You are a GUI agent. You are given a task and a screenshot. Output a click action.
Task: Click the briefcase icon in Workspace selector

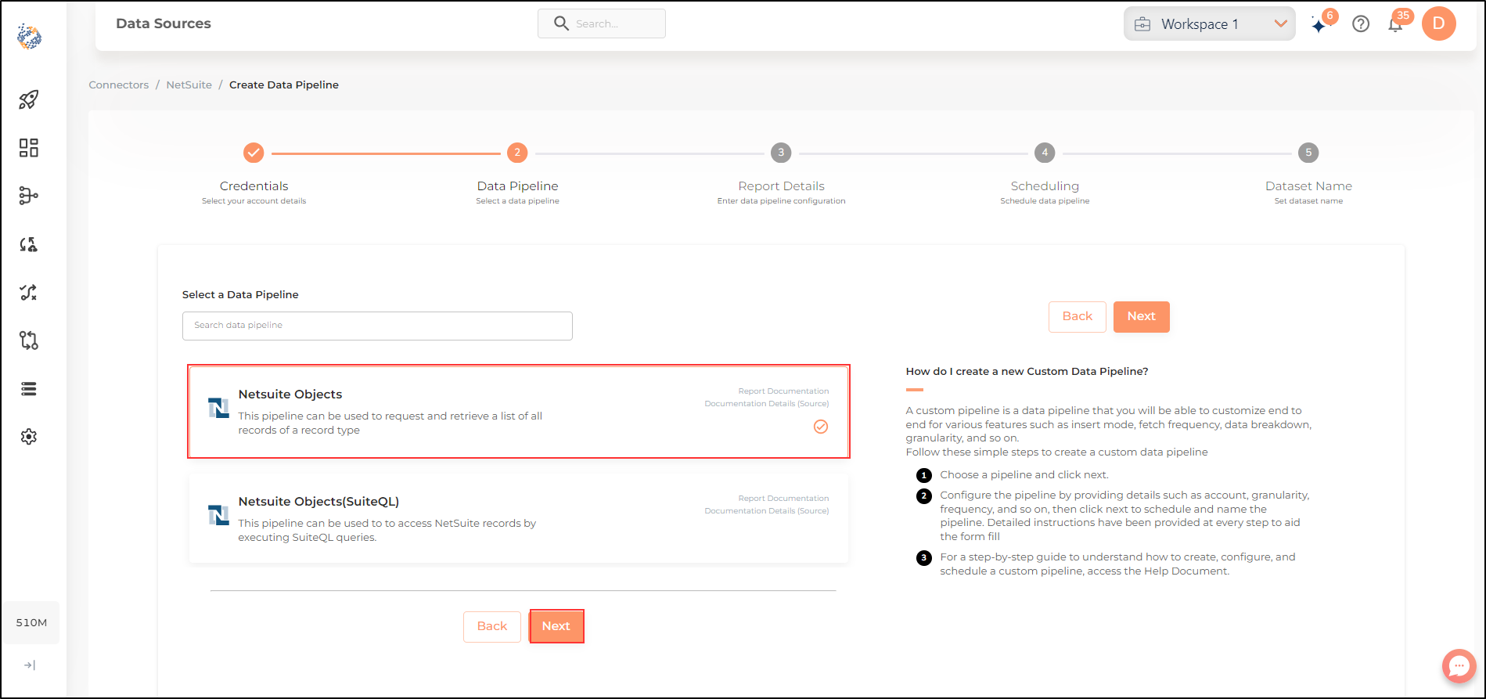coord(1142,24)
